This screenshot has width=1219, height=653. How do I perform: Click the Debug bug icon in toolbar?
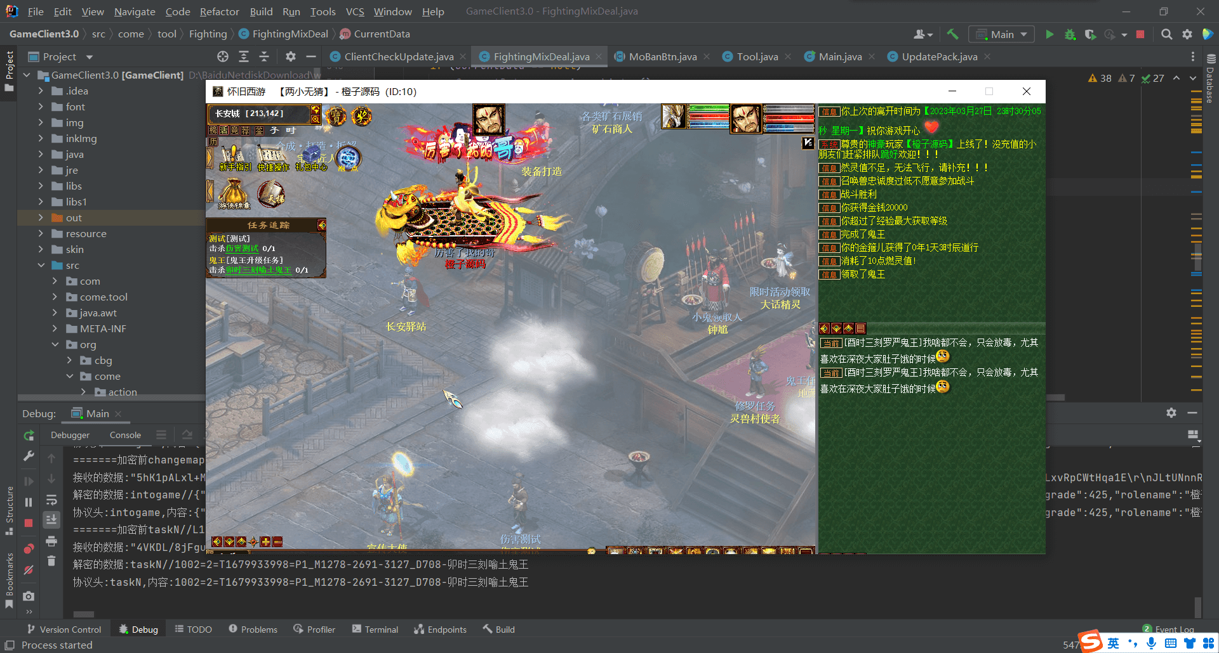click(x=1070, y=34)
